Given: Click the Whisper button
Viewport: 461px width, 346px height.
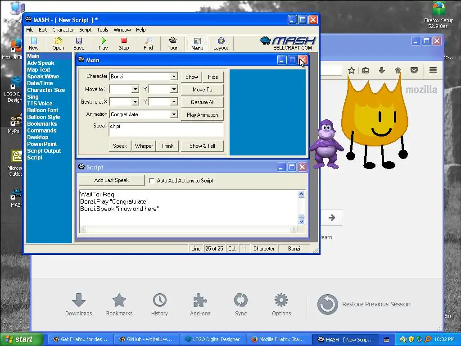Looking at the screenshot, I should pyautogui.click(x=144, y=146).
